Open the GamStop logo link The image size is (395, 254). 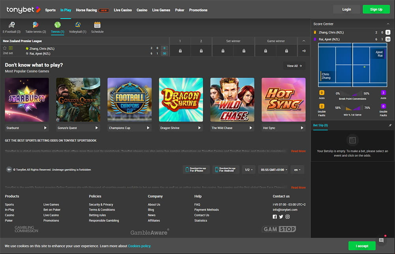tap(279, 229)
